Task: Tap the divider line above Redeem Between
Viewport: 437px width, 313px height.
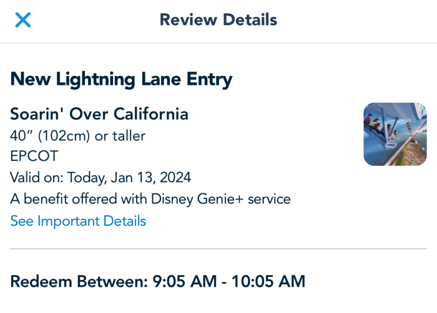Action: tap(219, 248)
